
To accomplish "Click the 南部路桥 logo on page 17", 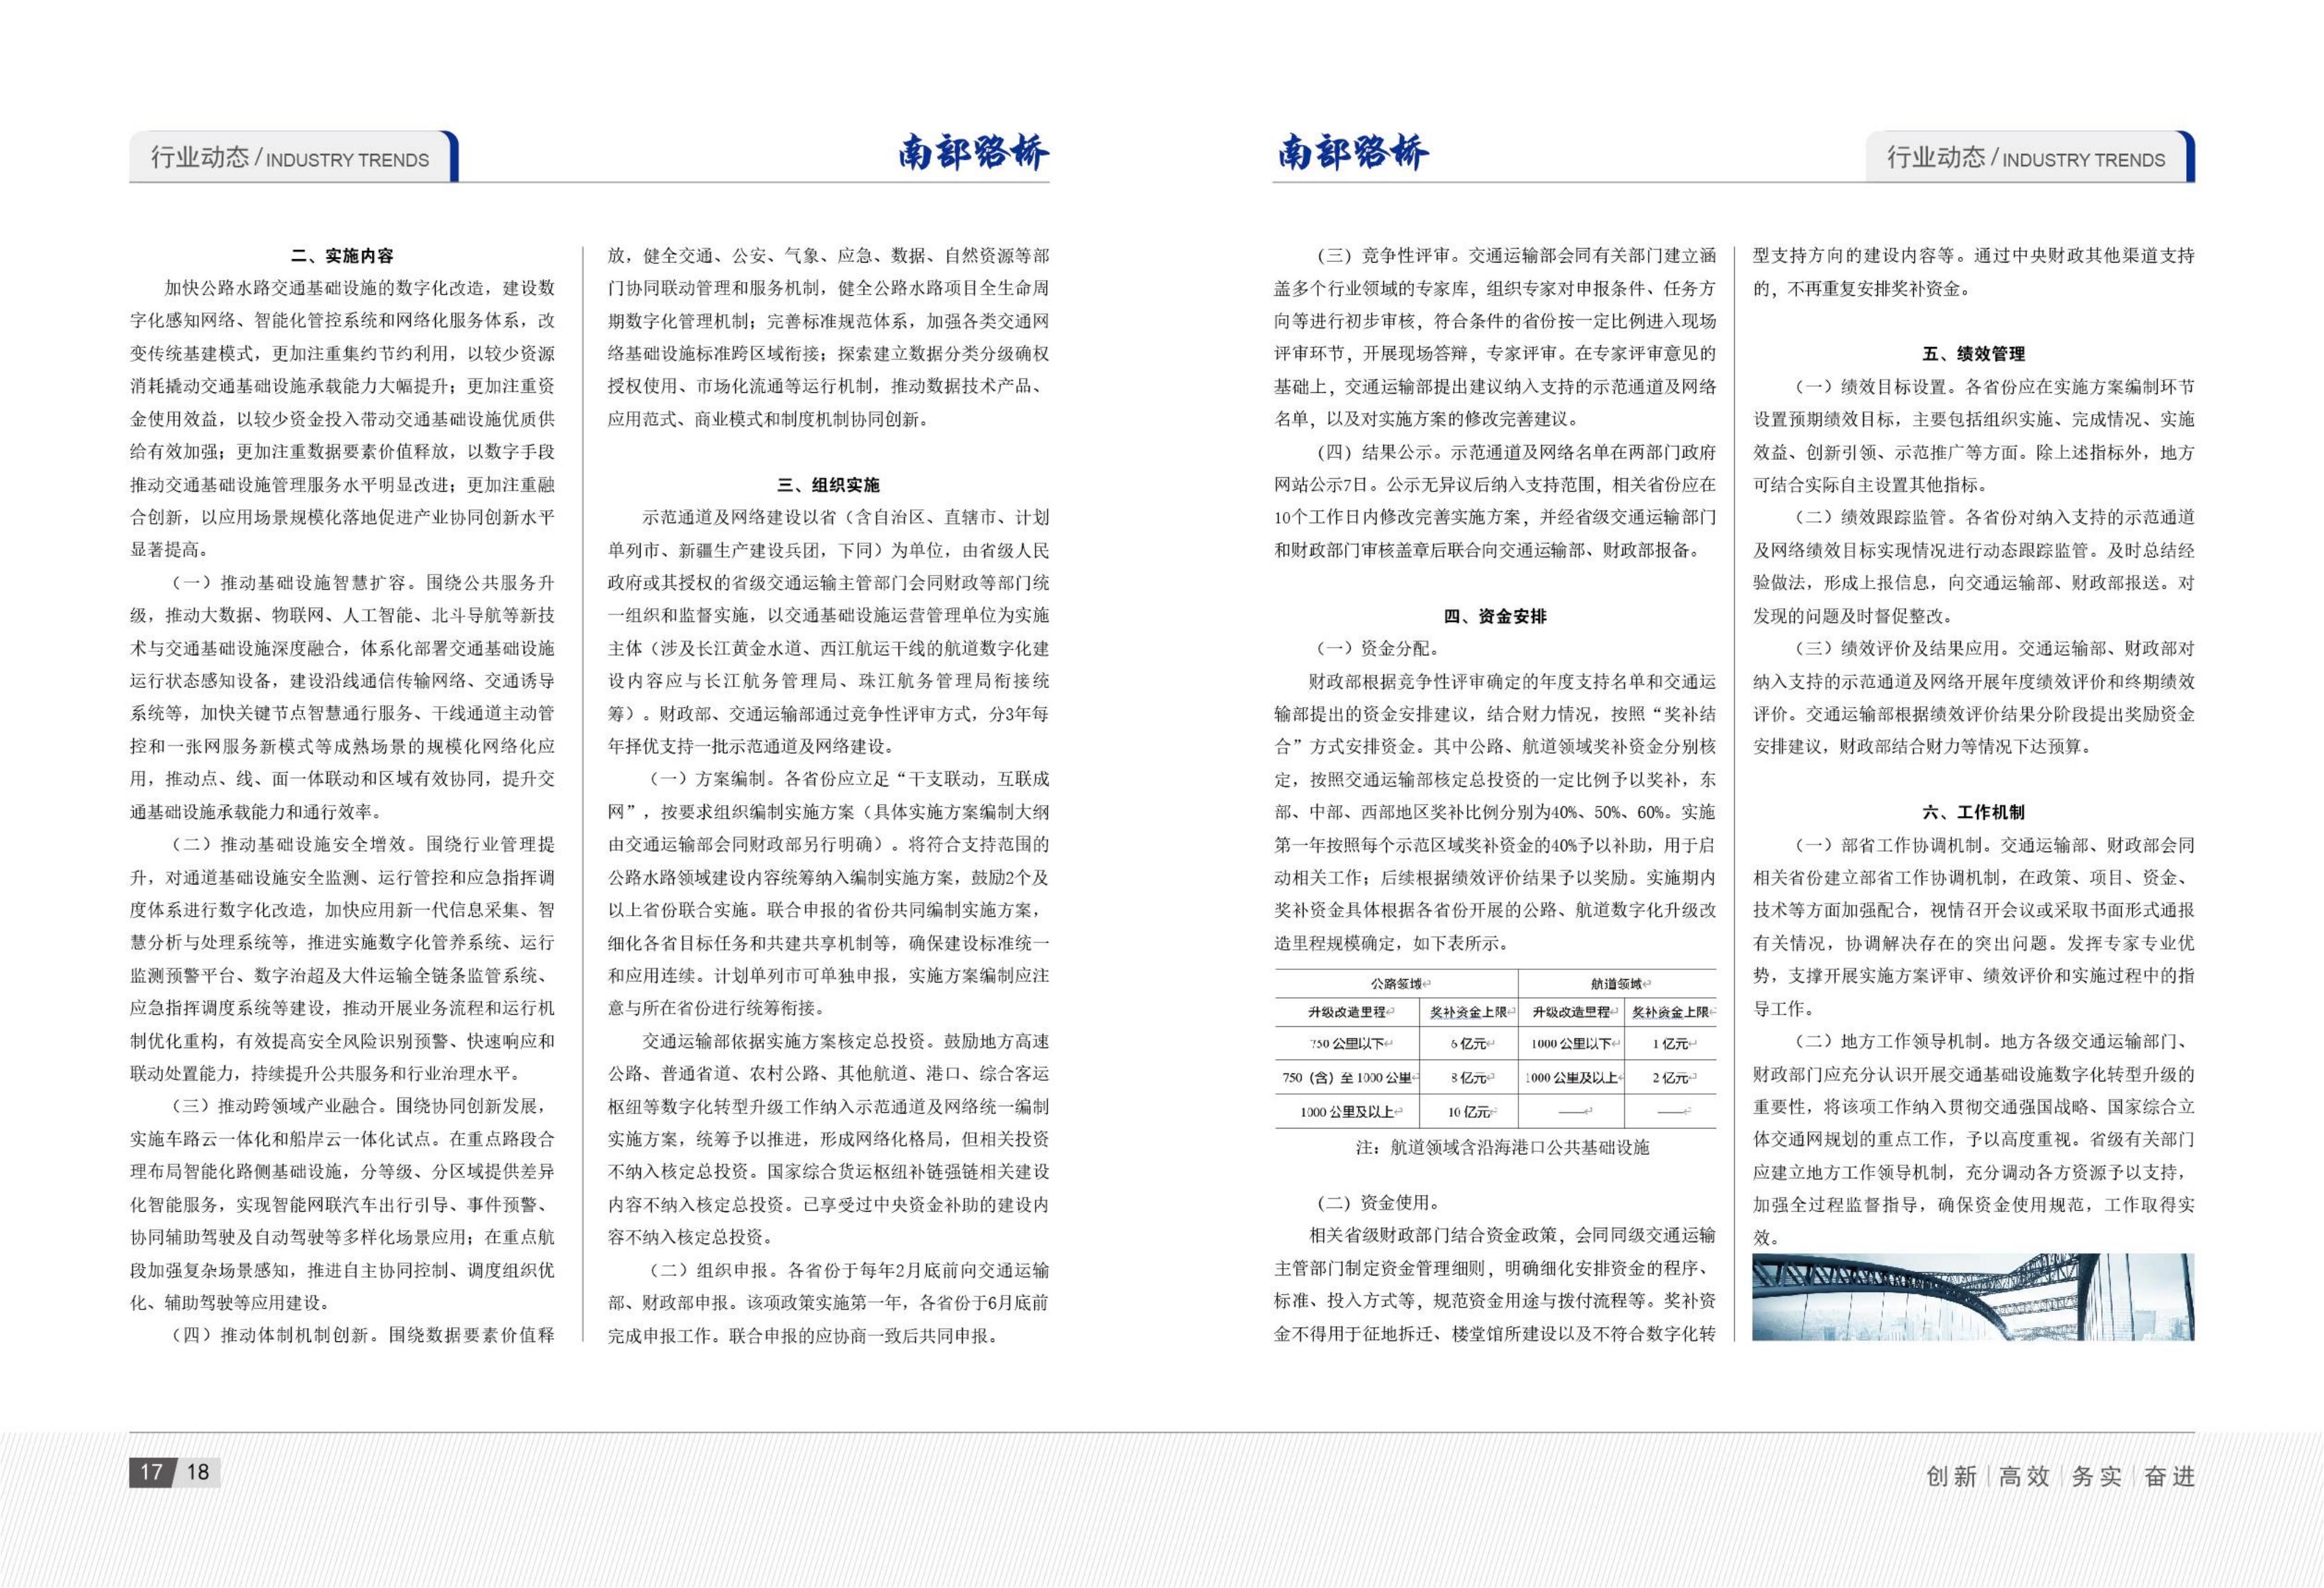I will point(973,153).
